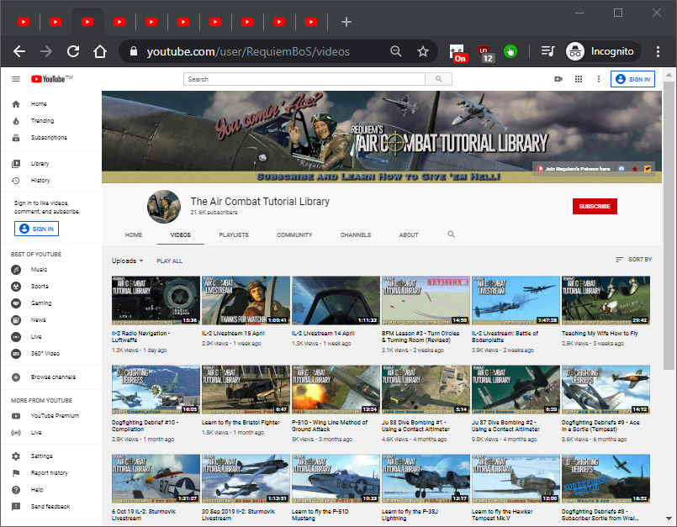Screen dimensions: 677x527
Task: Open the YouTube apps grid icon
Action: (579, 79)
